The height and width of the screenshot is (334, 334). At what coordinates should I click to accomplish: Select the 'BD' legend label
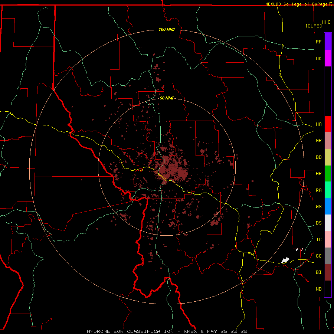[x=319, y=157]
